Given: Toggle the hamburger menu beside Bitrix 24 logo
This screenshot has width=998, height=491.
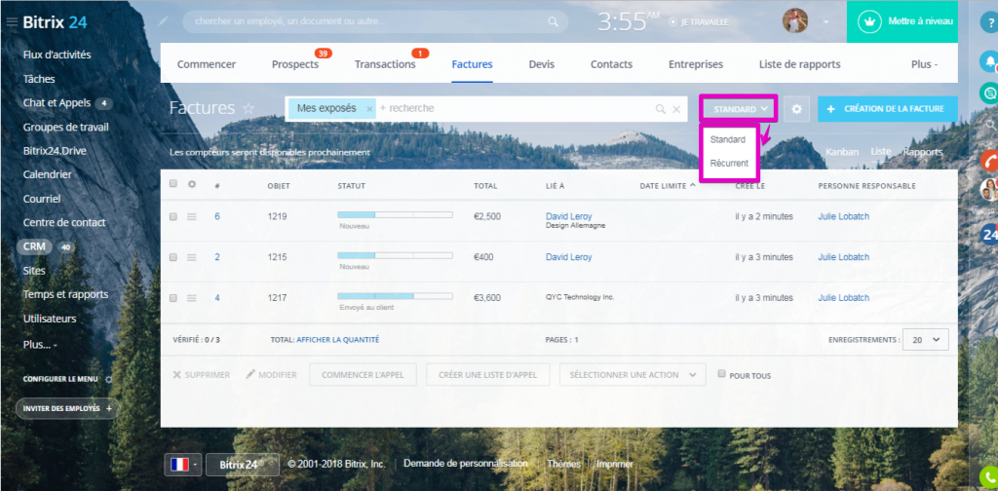Looking at the screenshot, I should [x=12, y=22].
